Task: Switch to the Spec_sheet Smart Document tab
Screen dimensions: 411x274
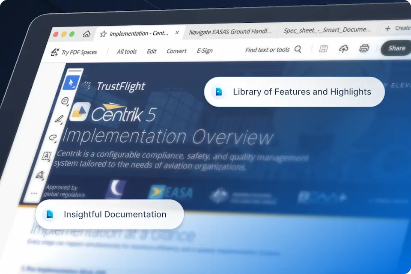Action: (x=327, y=30)
